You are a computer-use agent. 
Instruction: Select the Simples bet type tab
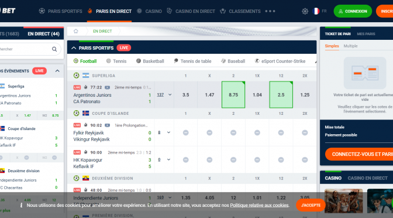pos(332,46)
